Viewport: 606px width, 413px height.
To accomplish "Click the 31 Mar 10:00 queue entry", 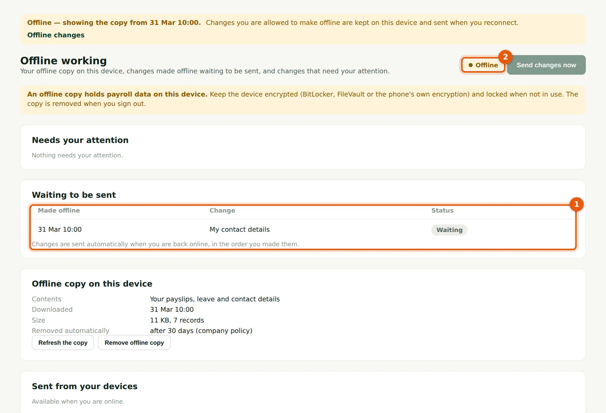I will coord(60,229).
